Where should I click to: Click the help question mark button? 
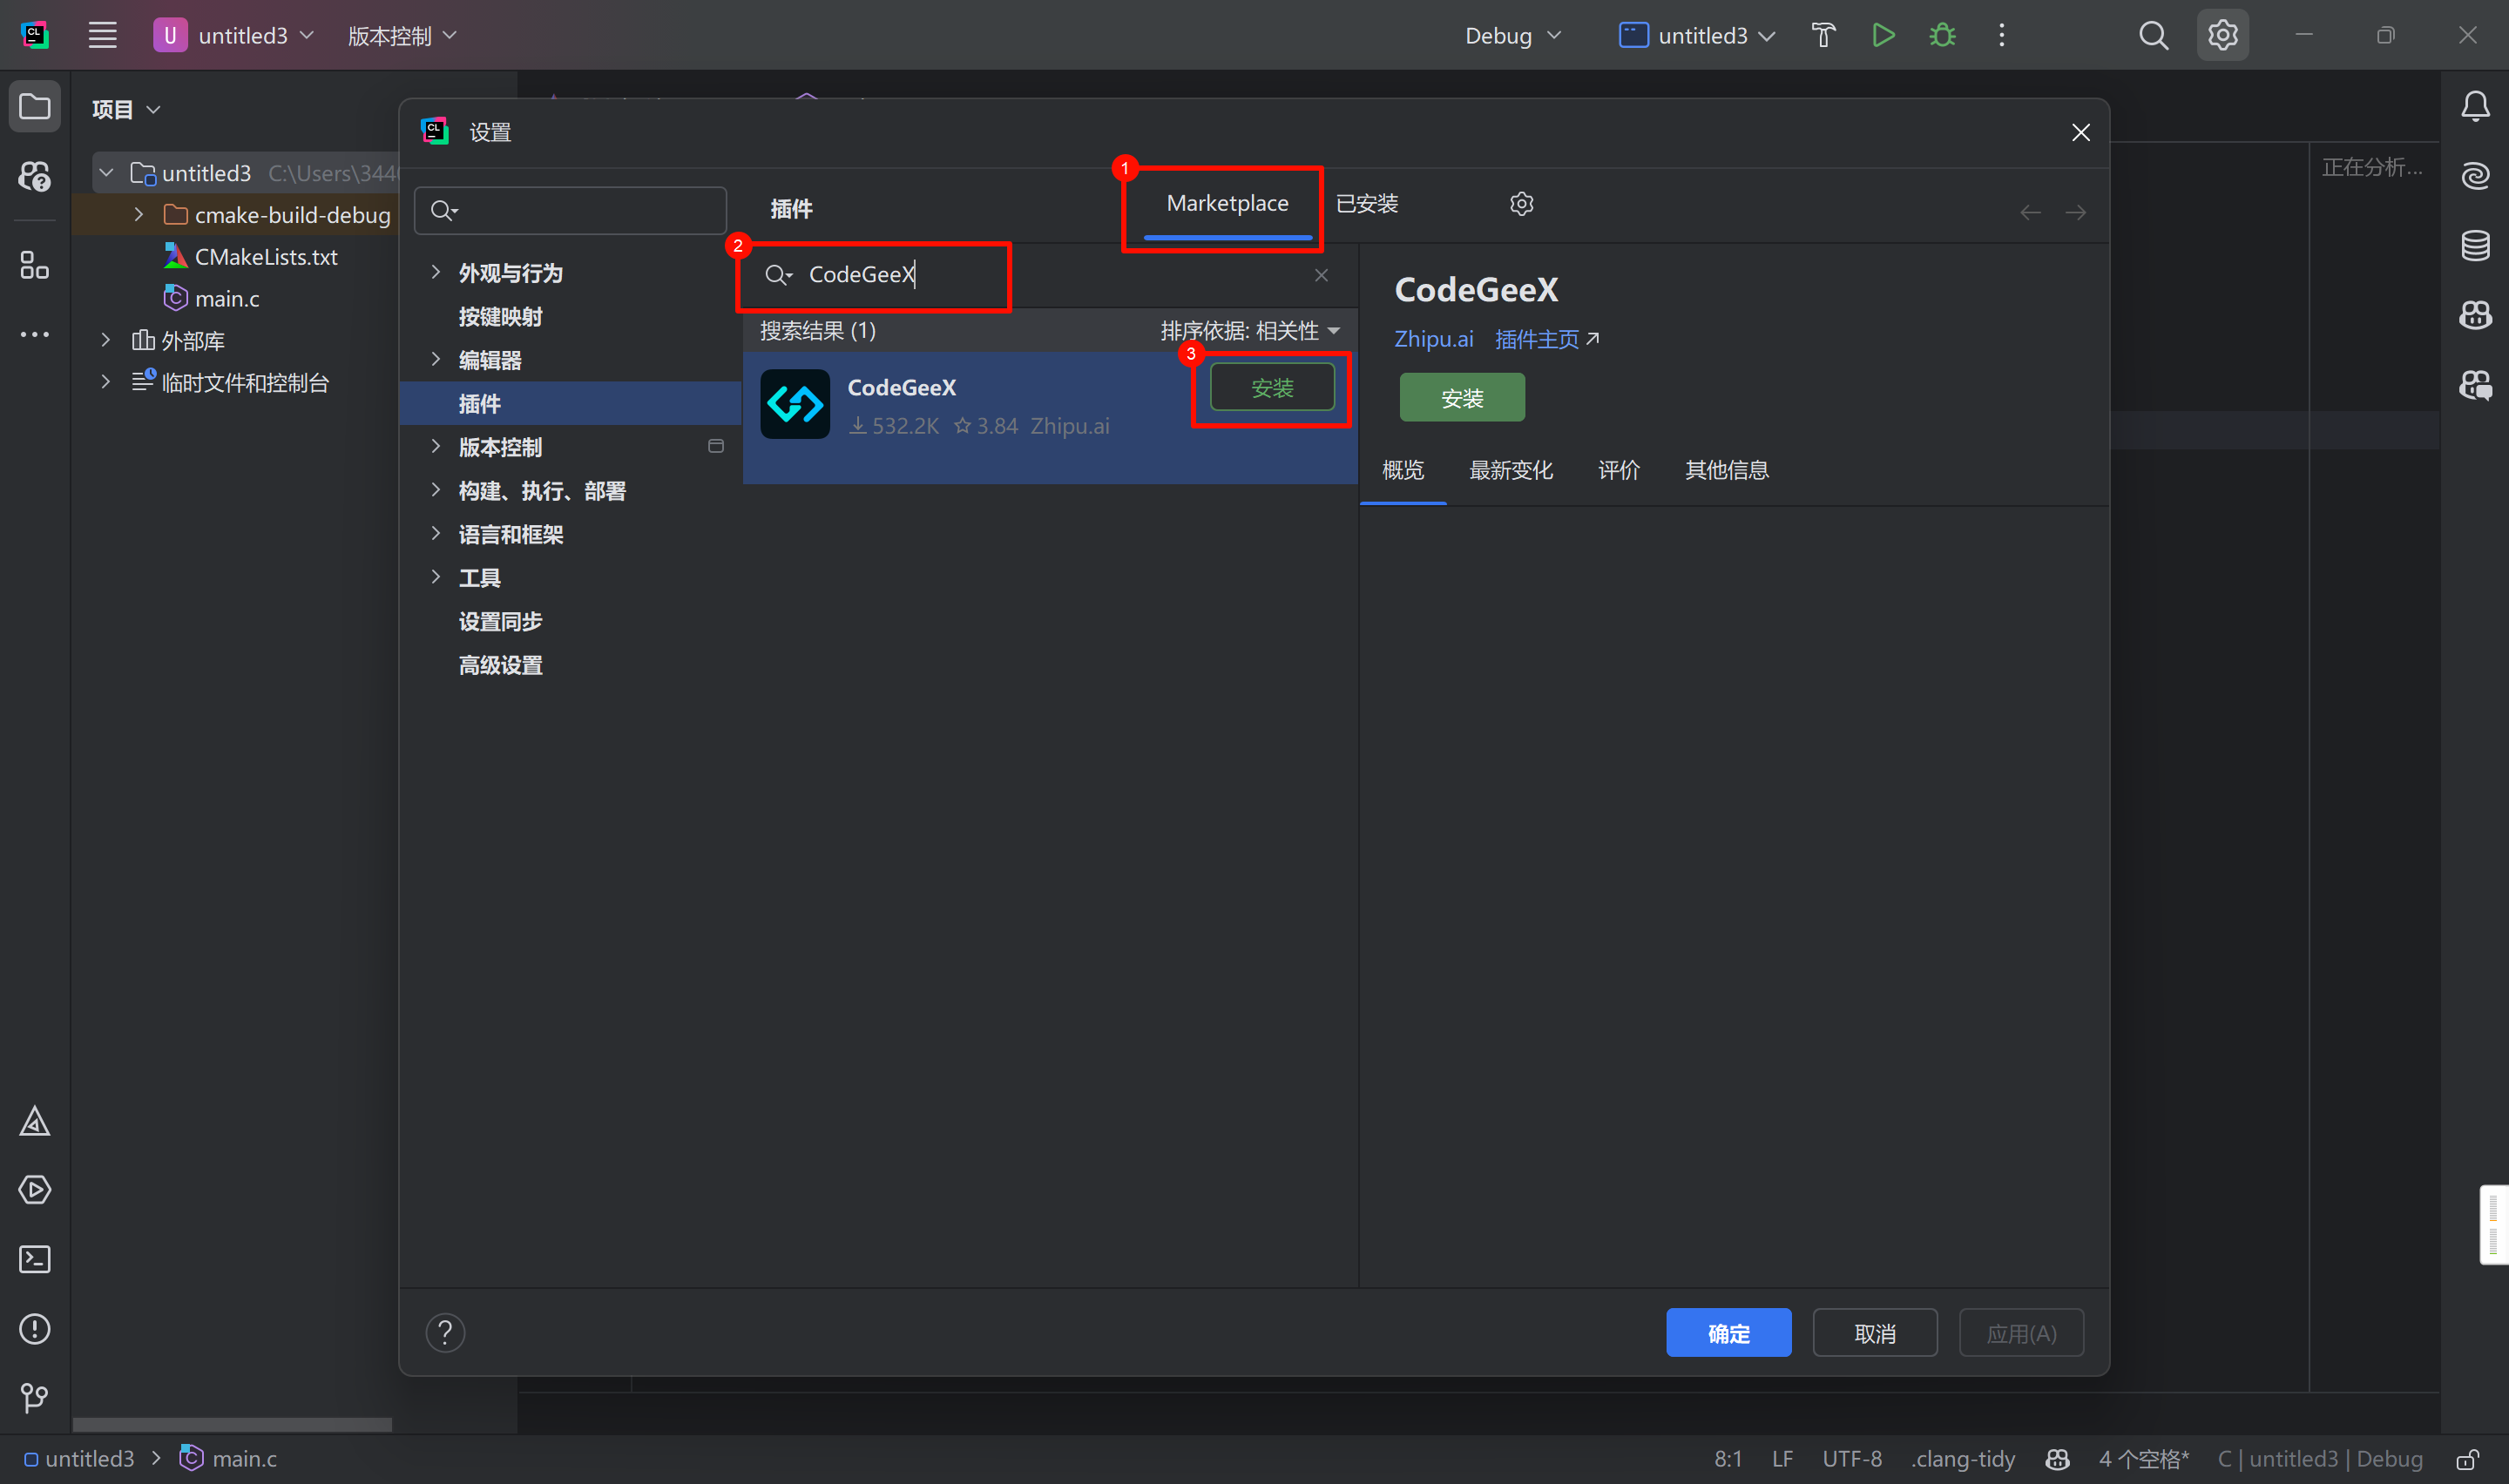pyautogui.click(x=445, y=1333)
